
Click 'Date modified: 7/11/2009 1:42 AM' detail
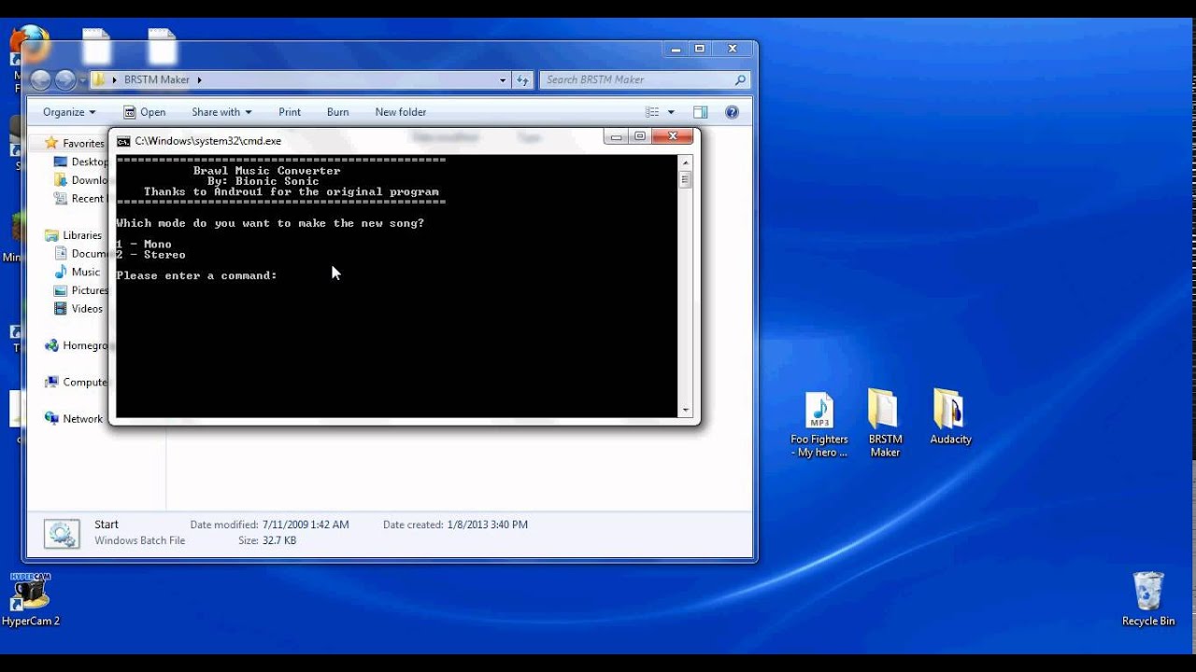[x=269, y=525]
